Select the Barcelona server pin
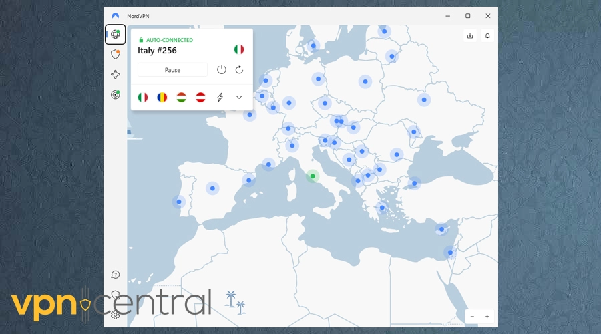601x334 pixels. 249,180
